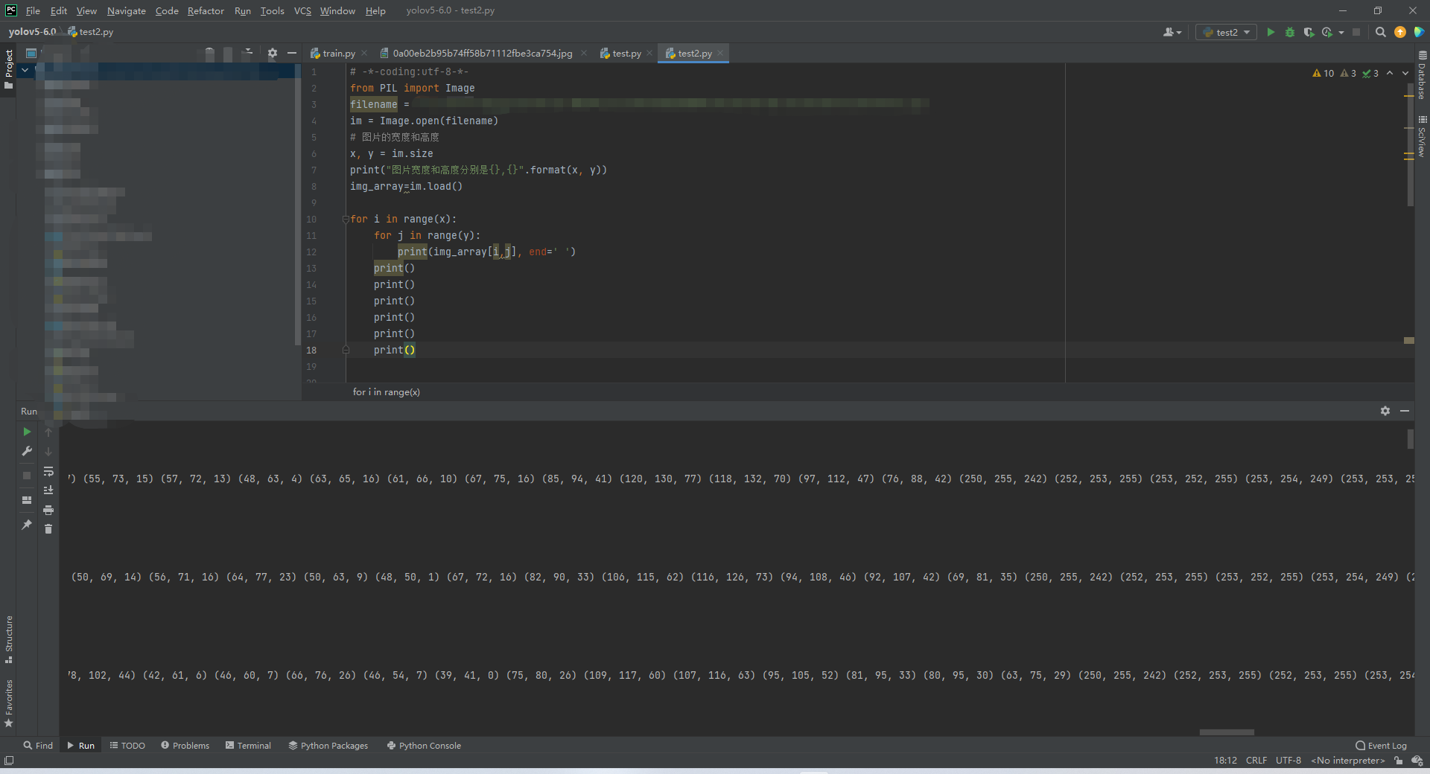Open the Problems tool window
The height and width of the screenshot is (774, 1430).
coord(185,745)
